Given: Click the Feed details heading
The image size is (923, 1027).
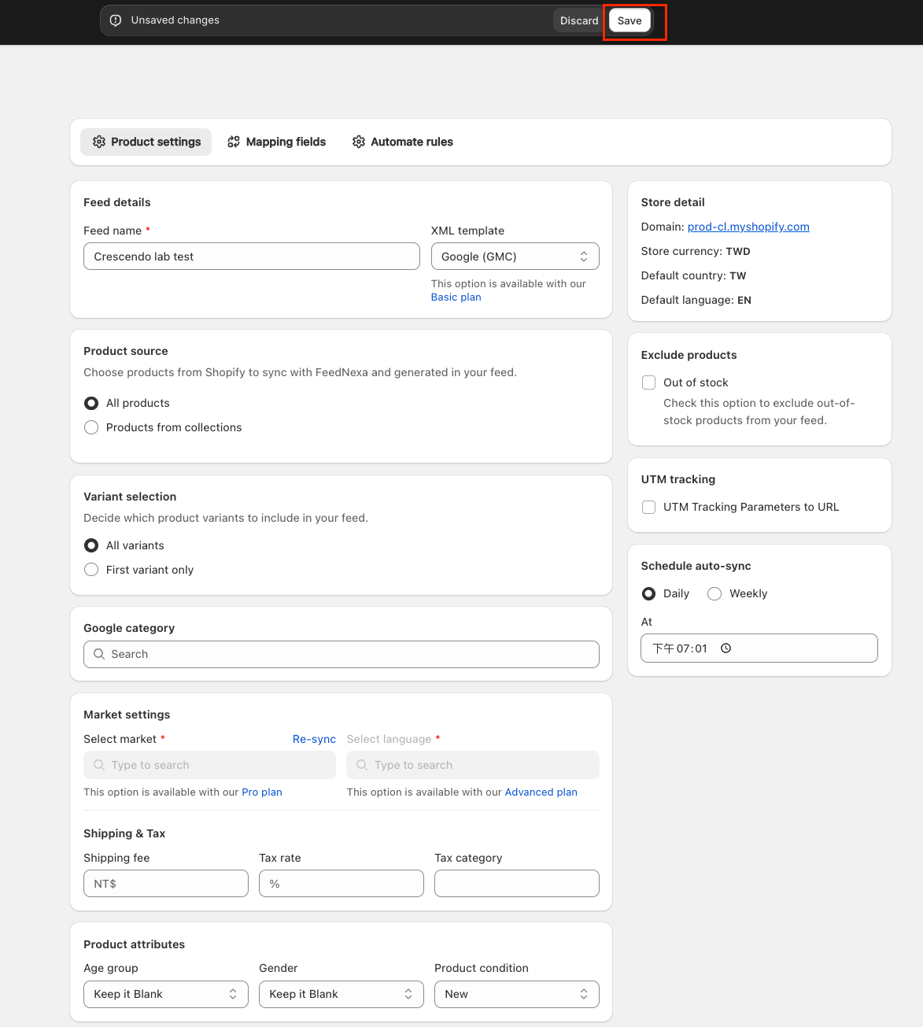Looking at the screenshot, I should point(117,202).
